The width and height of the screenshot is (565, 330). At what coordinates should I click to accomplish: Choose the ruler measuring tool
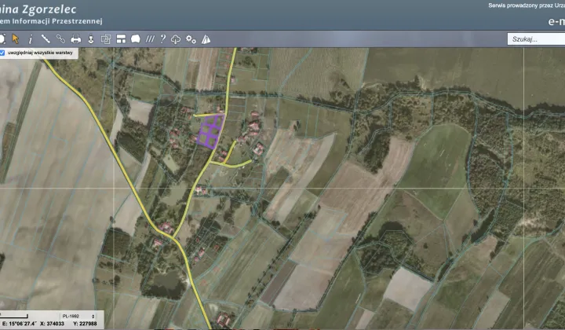tap(46, 39)
